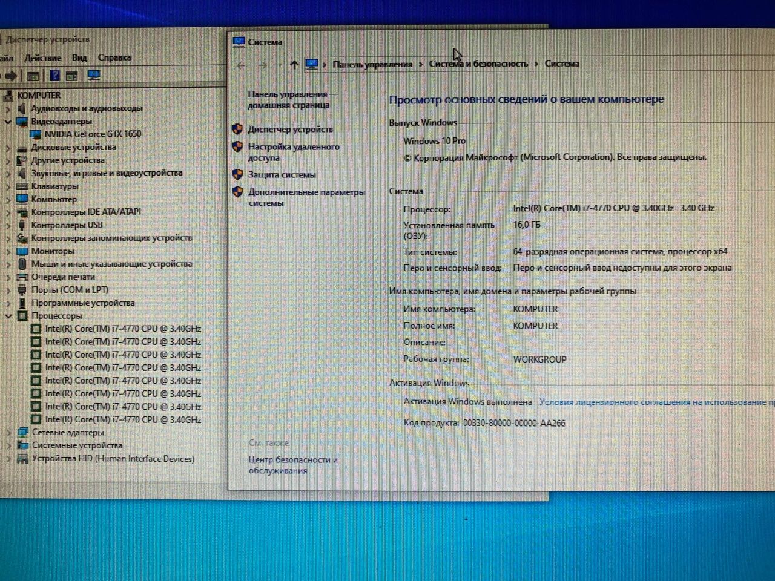Screen dimensions: 775x581
Task: Click the Up arrow in System window navigation
Action: click(x=294, y=65)
